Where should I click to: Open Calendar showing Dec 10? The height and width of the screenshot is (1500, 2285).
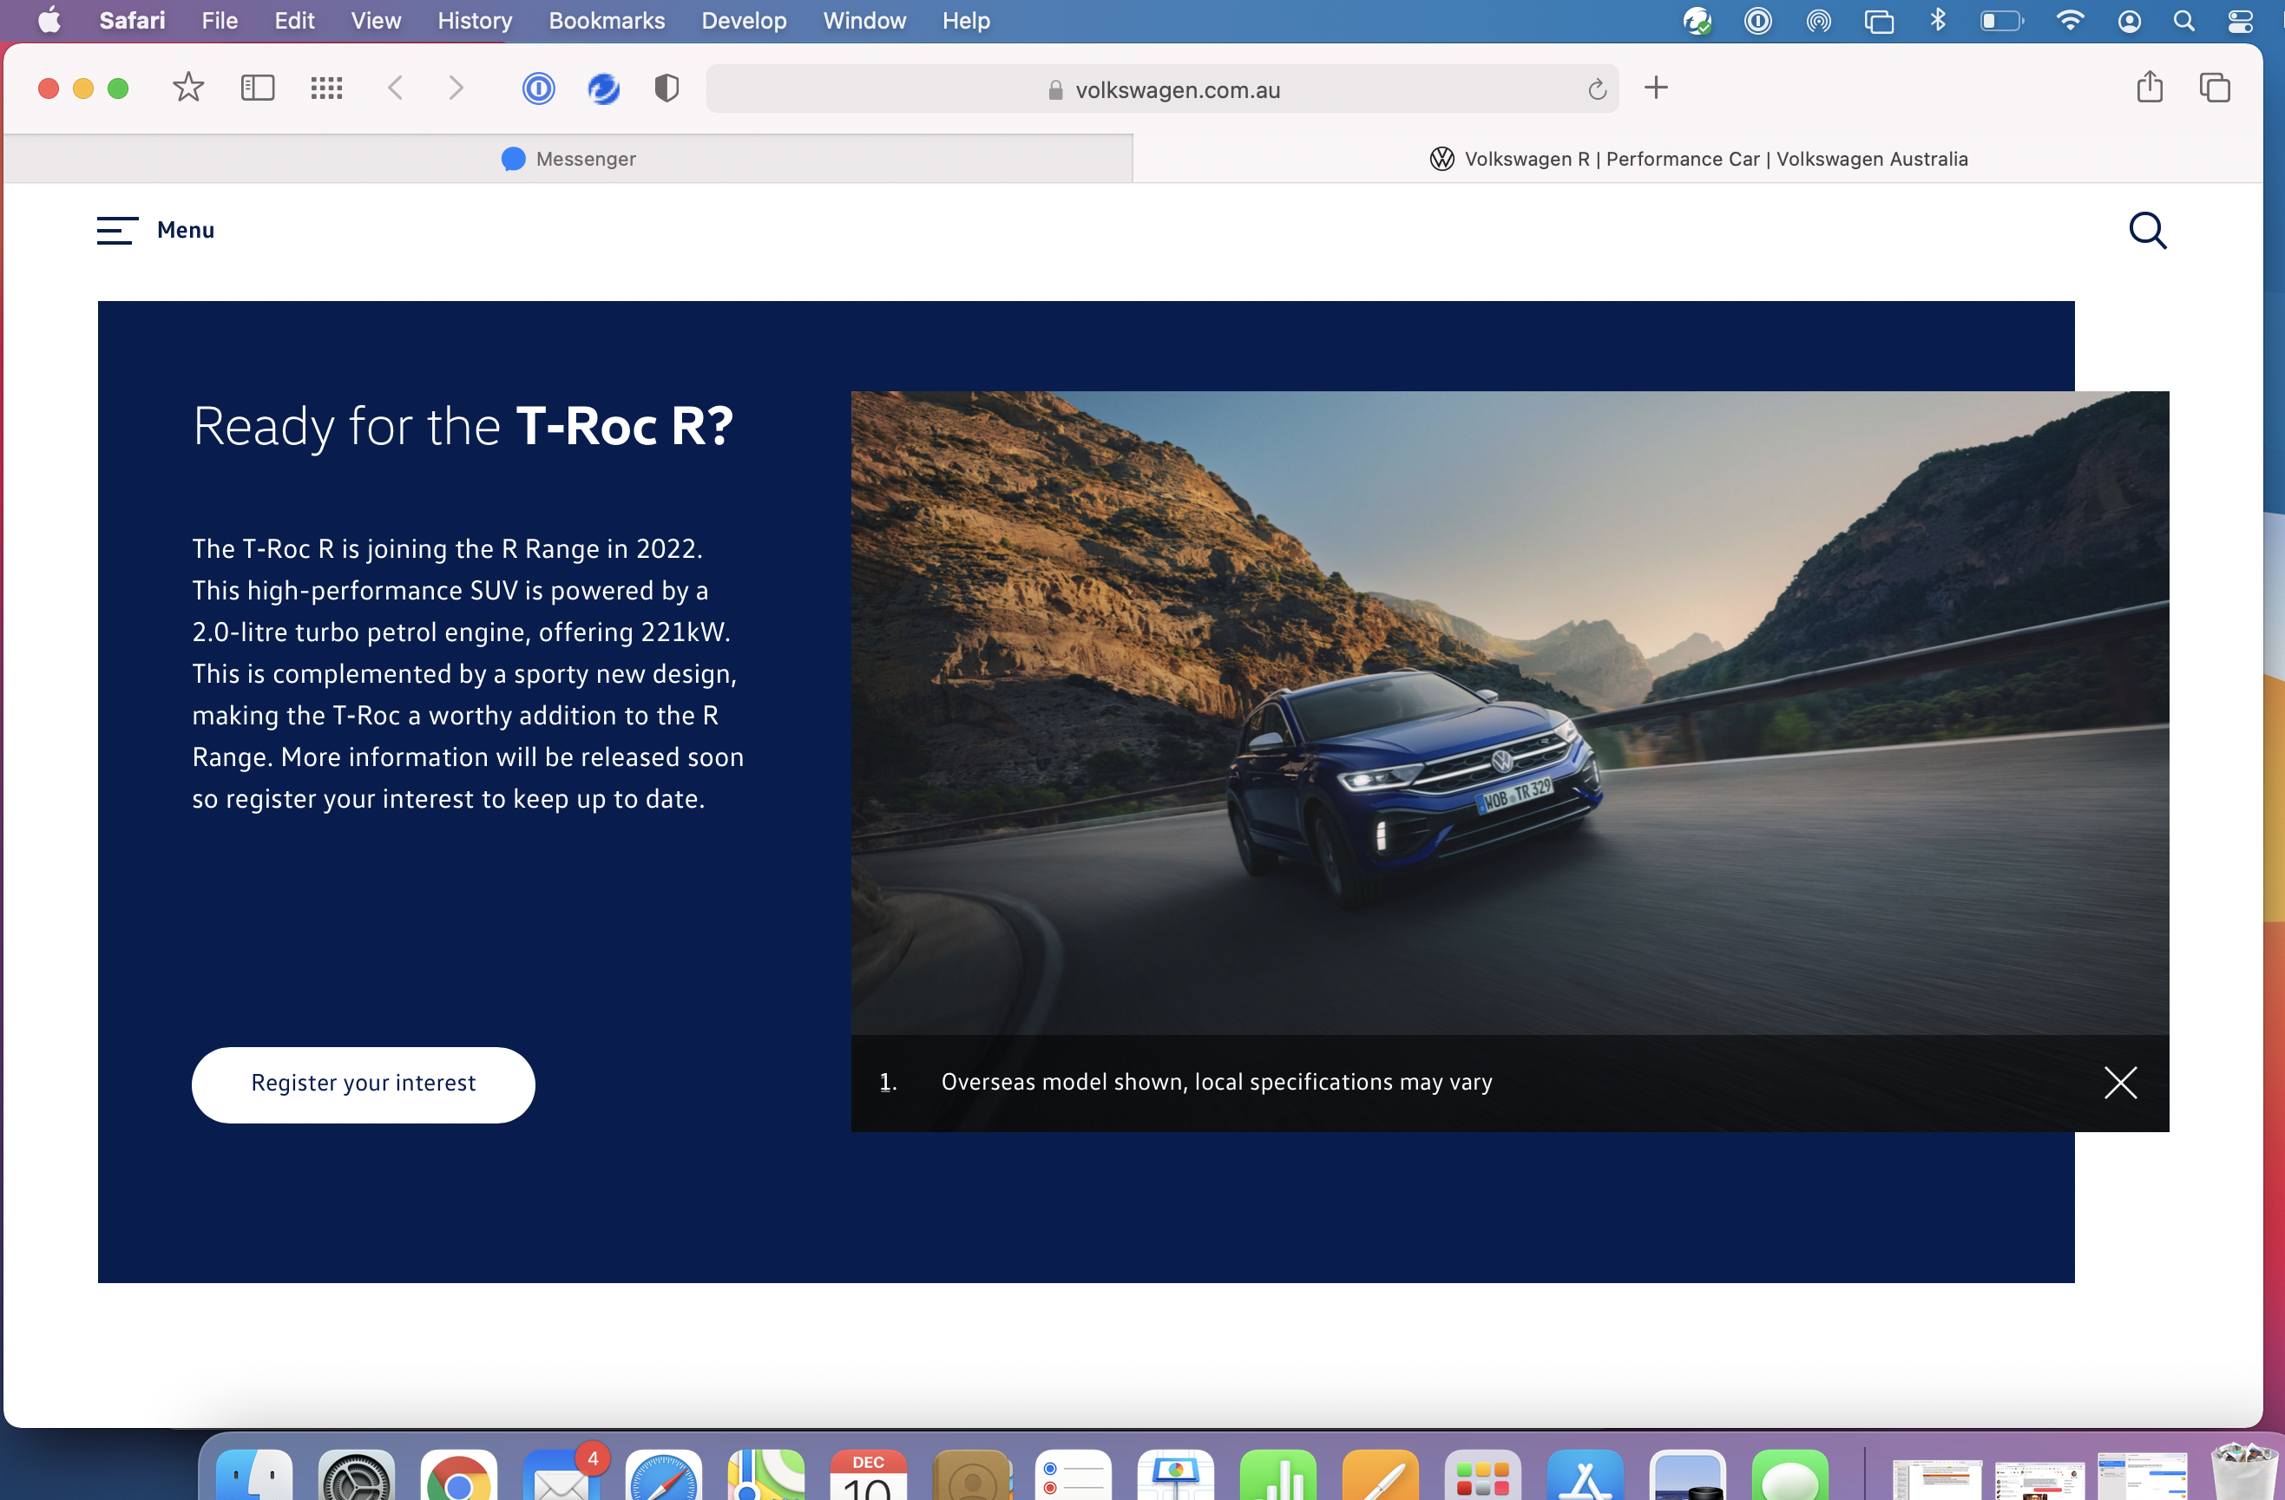(869, 1475)
